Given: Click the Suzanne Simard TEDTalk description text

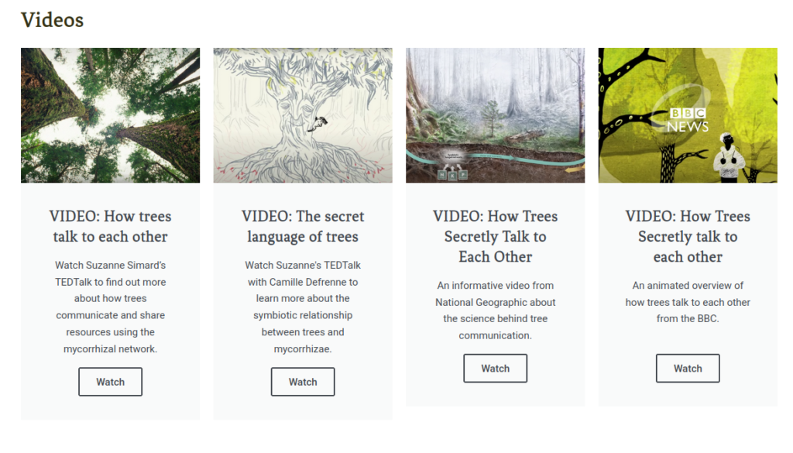Looking at the screenshot, I should [110, 307].
